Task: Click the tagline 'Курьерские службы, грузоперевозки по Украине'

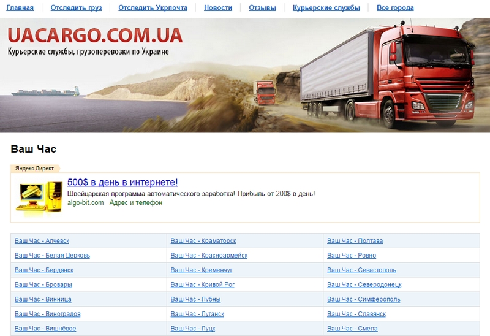Action: click(x=88, y=52)
